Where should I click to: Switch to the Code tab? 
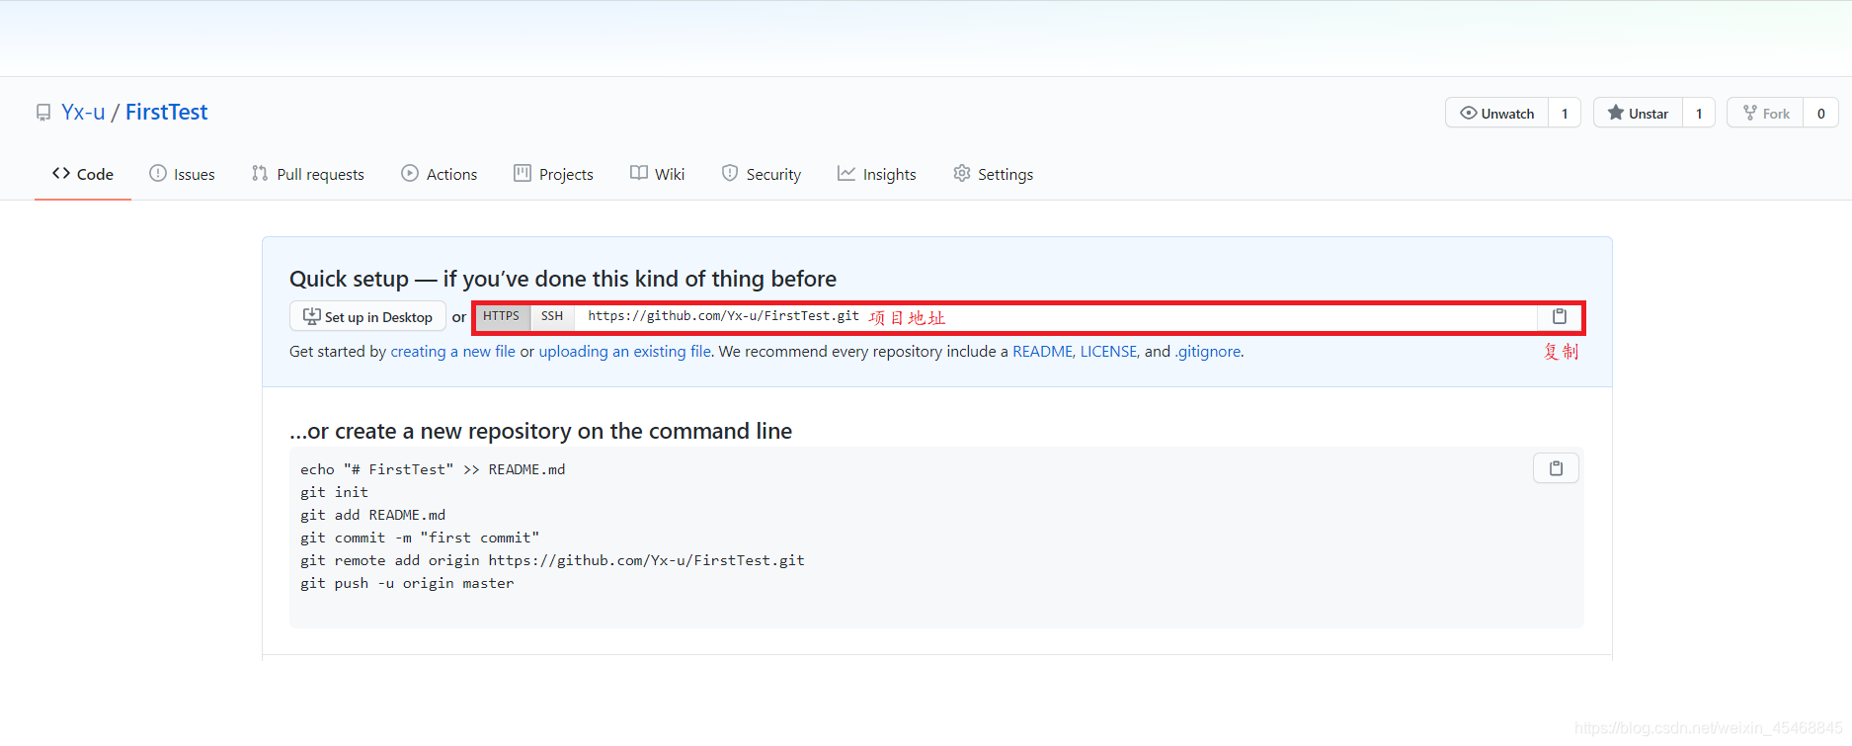click(83, 174)
